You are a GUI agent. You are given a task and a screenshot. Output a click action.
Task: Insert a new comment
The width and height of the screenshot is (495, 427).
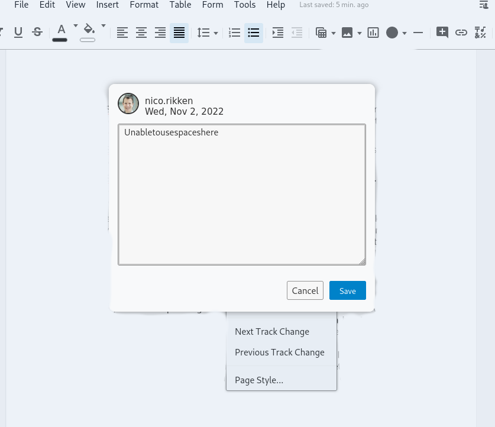[442, 33]
